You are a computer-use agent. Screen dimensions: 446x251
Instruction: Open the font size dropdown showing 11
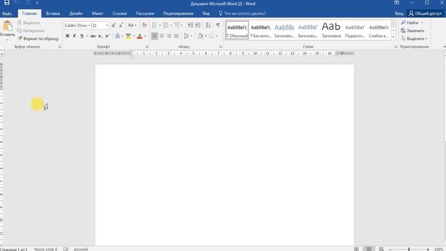point(107,25)
